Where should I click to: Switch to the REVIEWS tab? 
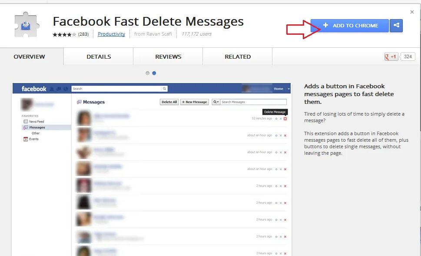(x=168, y=56)
